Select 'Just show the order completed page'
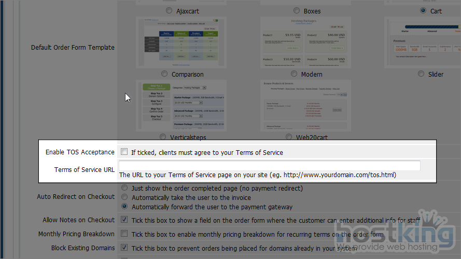This screenshot has height=259, width=461. click(x=124, y=188)
